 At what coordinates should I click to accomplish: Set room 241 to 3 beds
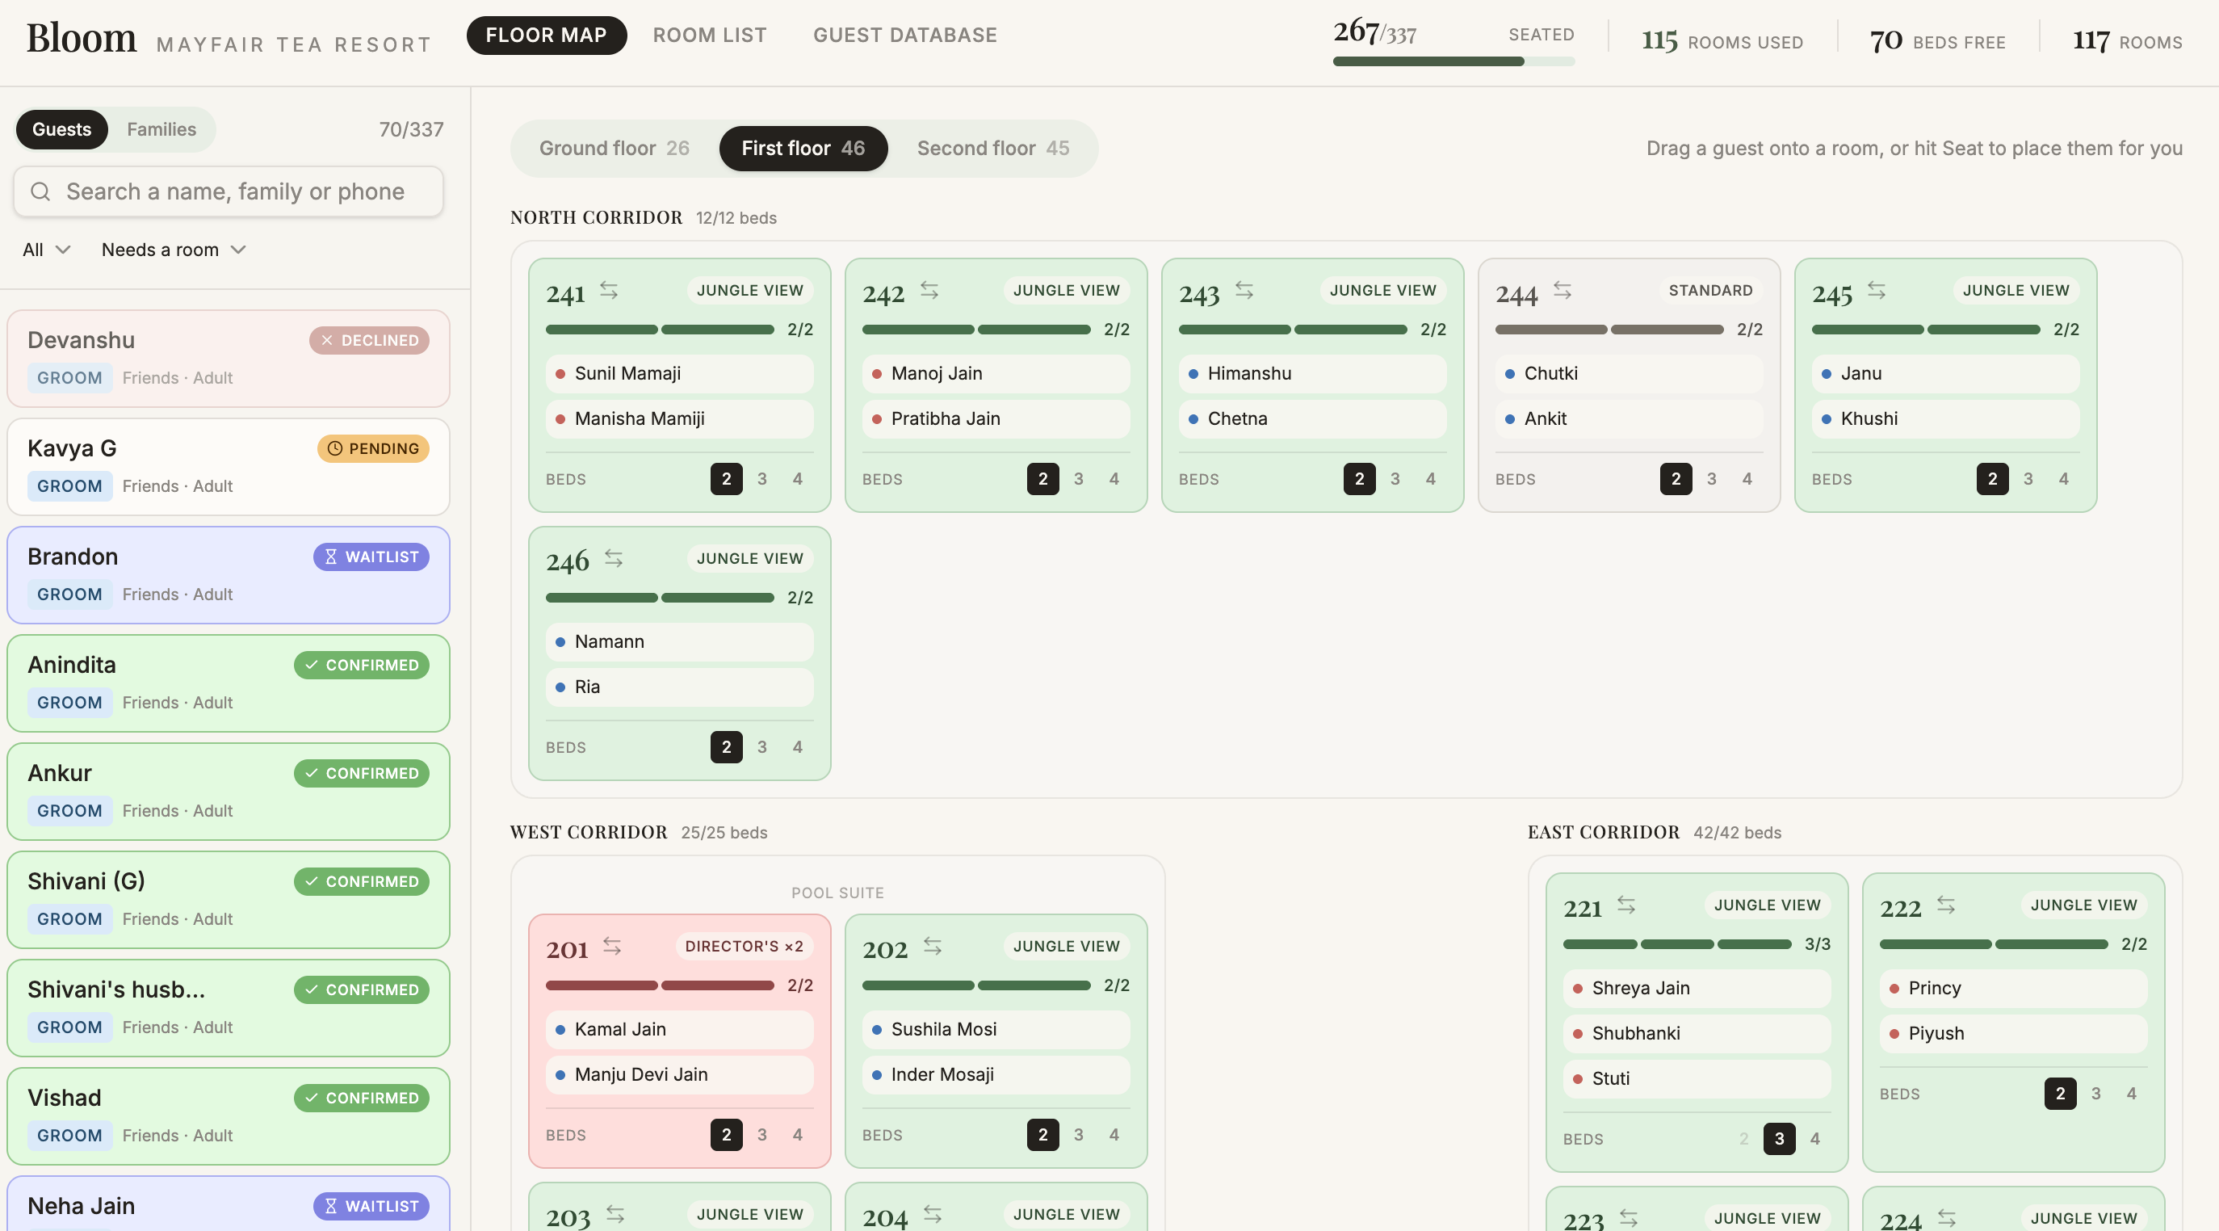[761, 479]
